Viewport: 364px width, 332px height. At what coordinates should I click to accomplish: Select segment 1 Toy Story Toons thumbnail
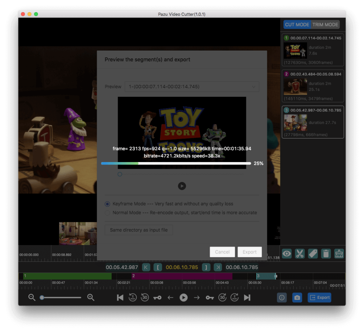click(x=295, y=51)
